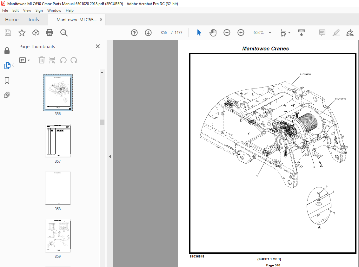Open the Find text magnifier icon
Image resolution: width=359 pixels, height=267 pixels.
point(64,33)
